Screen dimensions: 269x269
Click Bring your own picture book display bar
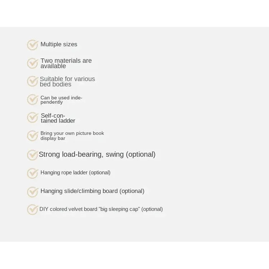coord(72,136)
